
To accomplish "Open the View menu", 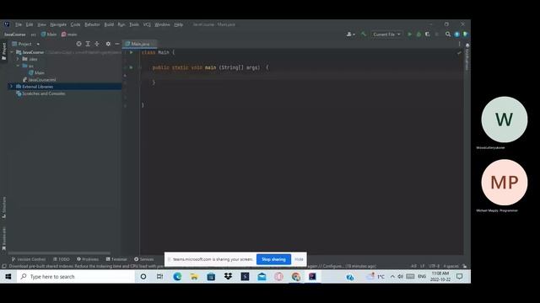I will coord(41,24).
